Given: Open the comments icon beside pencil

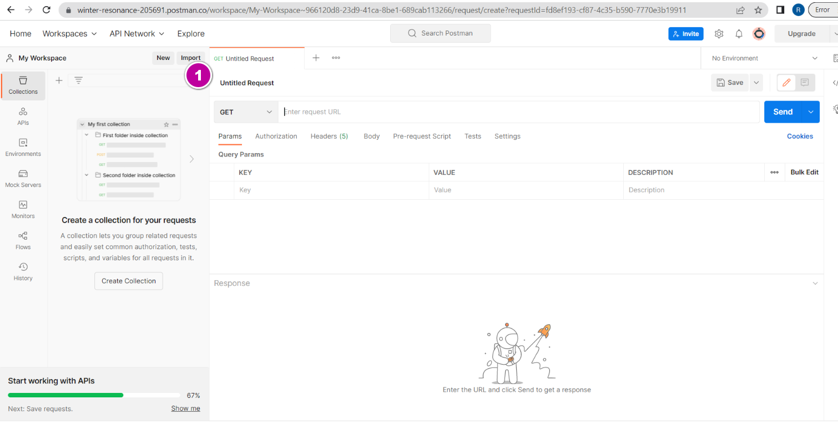Looking at the screenshot, I should (x=805, y=83).
